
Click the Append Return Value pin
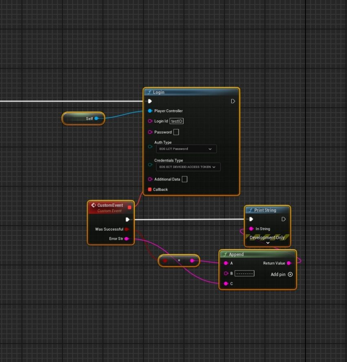[289, 263]
